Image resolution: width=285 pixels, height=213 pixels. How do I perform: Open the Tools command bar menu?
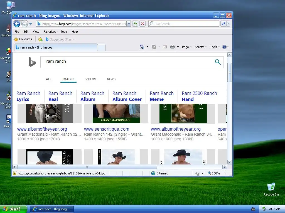pos(215,47)
